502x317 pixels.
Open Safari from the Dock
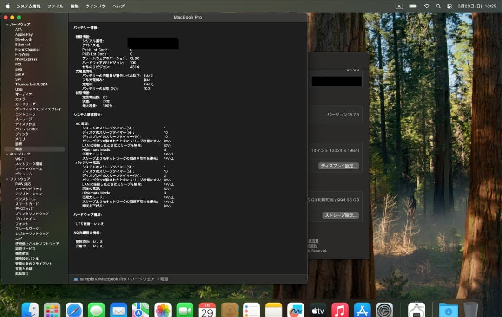pos(73,308)
